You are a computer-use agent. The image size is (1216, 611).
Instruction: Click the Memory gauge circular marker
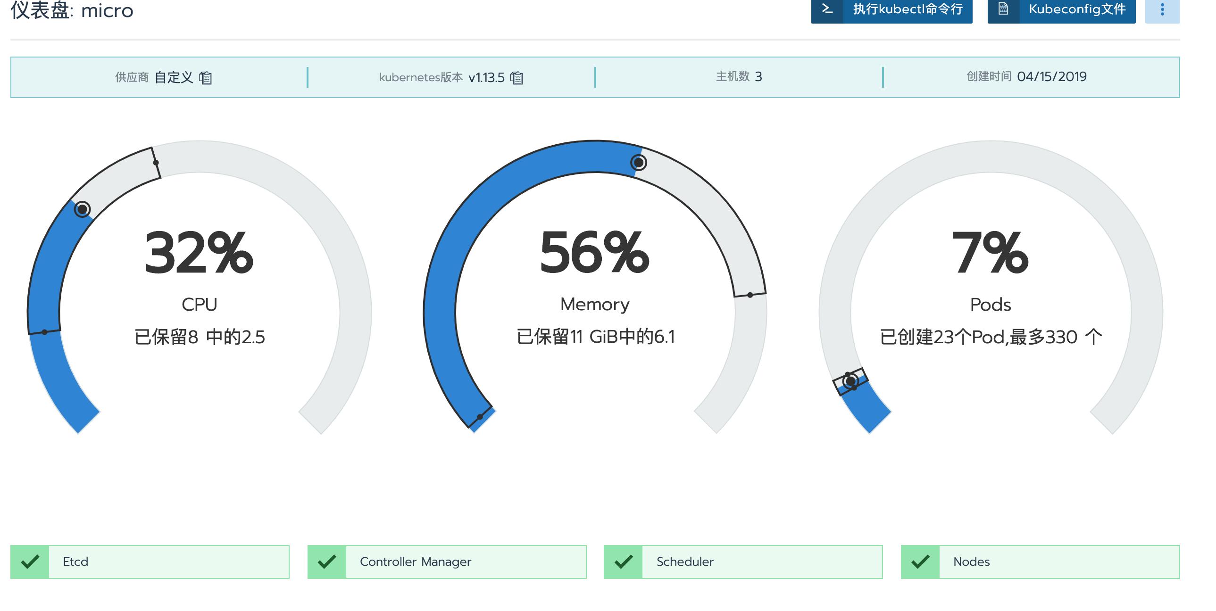(638, 162)
